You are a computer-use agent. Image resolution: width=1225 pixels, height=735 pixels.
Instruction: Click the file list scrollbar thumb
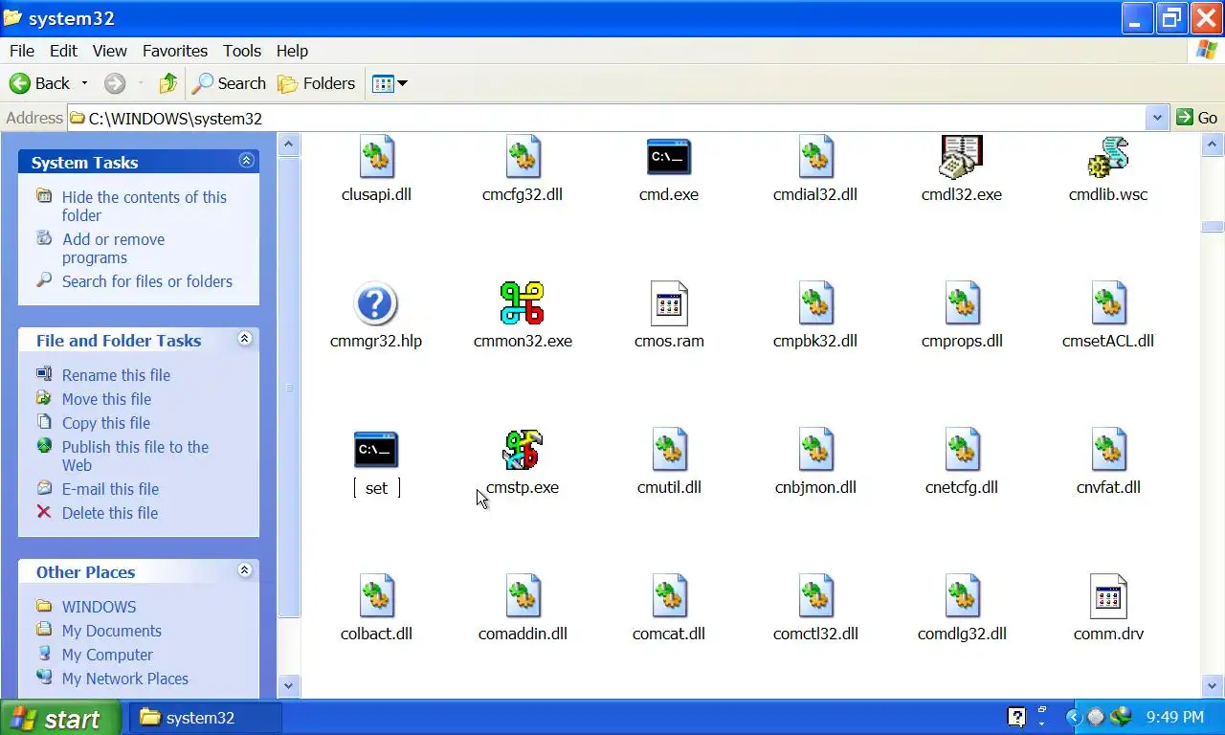(1213, 227)
